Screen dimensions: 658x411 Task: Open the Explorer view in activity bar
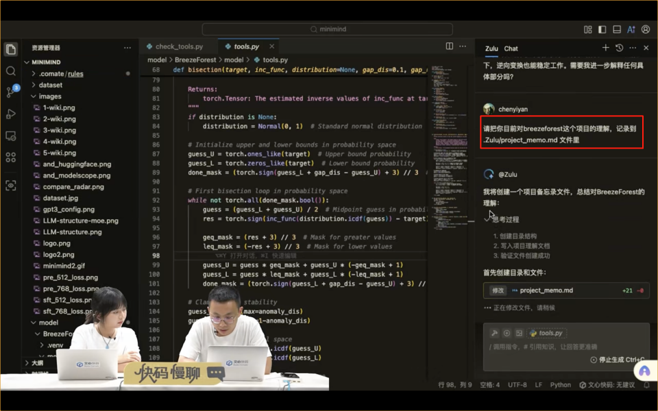tap(11, 49)
